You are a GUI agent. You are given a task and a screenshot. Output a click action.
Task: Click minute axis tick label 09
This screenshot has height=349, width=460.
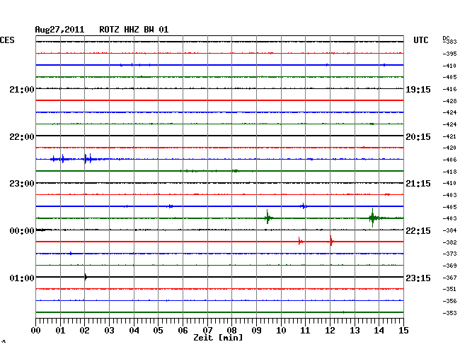click(x=256, y=331)
